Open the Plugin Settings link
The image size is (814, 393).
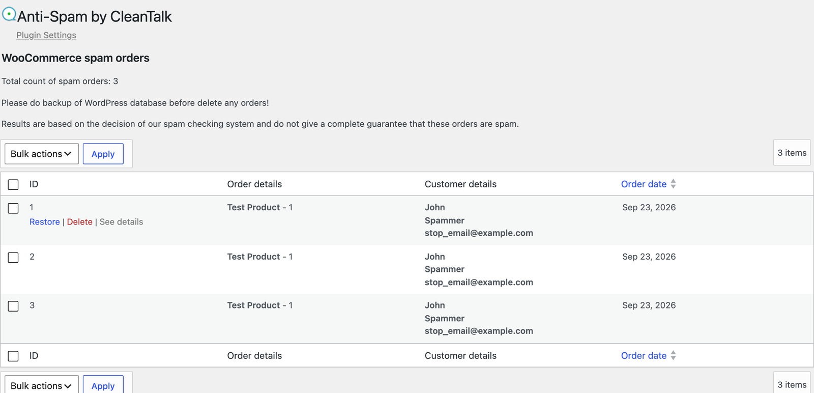[x=46, y=35]
